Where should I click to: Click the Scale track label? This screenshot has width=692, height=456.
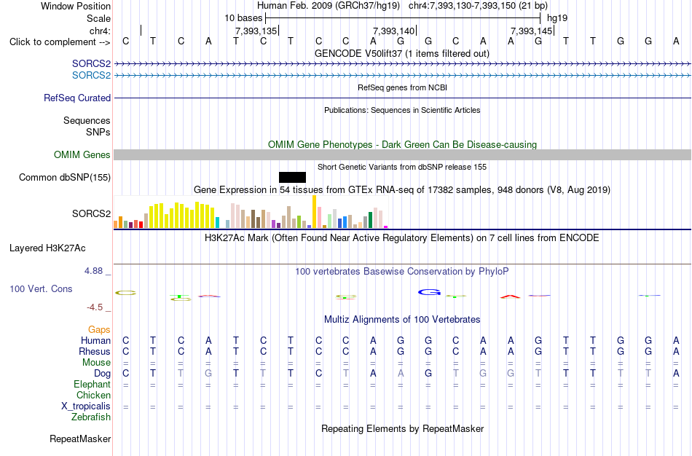click(x=98, y=18)
